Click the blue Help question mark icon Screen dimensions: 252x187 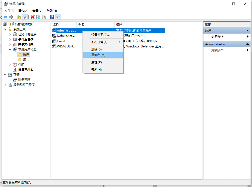point(52,17)
